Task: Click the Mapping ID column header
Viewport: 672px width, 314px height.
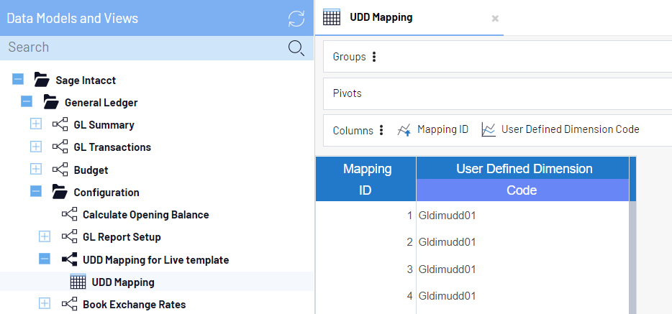Action: coord(366,179)
